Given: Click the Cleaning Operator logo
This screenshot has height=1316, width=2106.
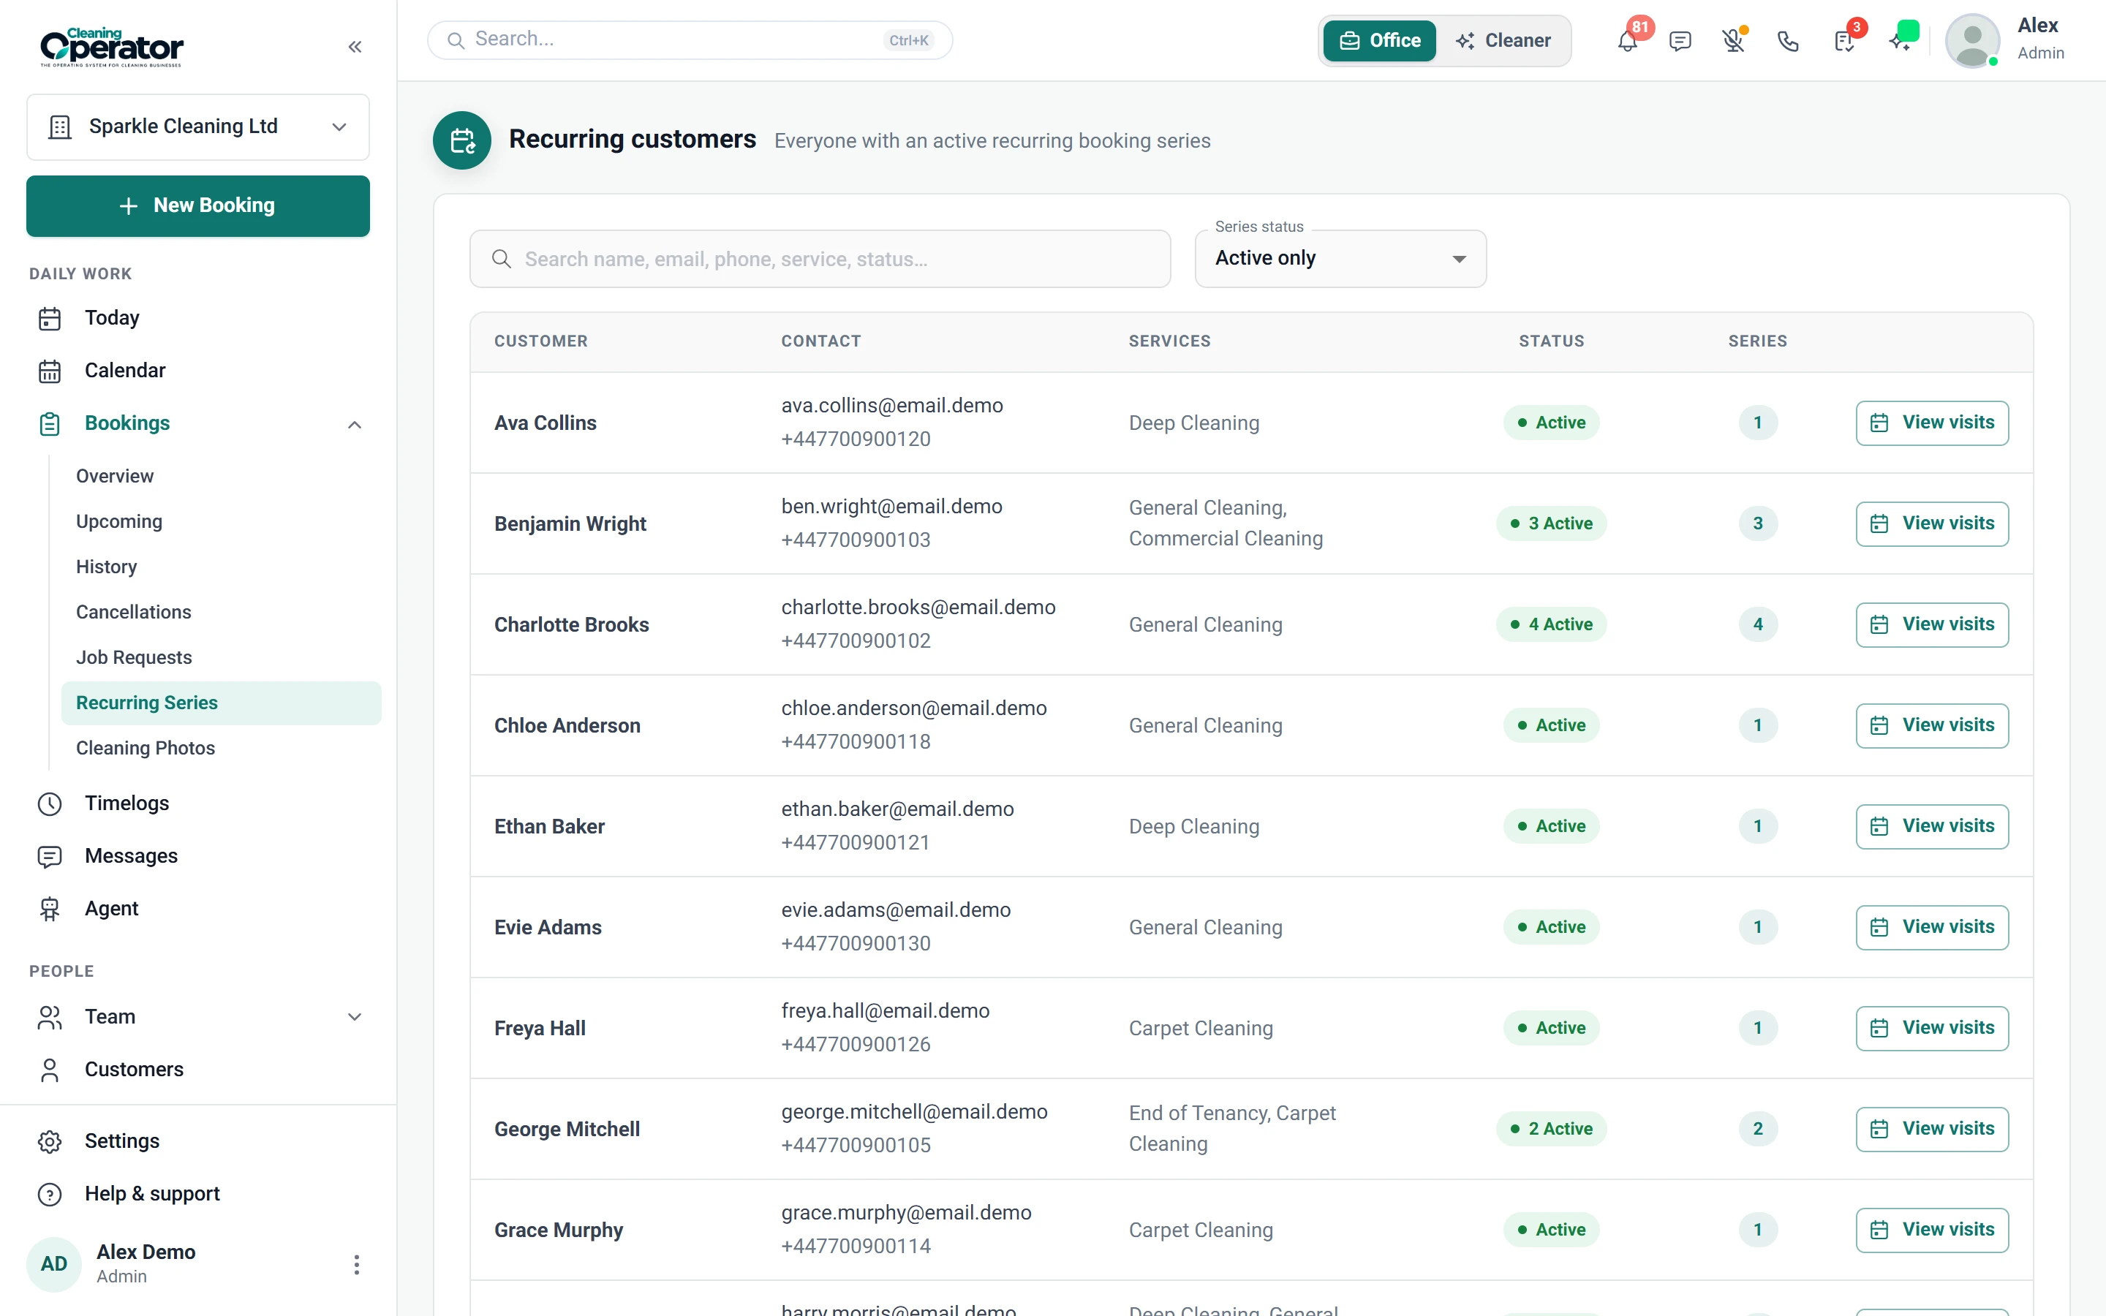Looking at the screenshot, I should point(113,47).
